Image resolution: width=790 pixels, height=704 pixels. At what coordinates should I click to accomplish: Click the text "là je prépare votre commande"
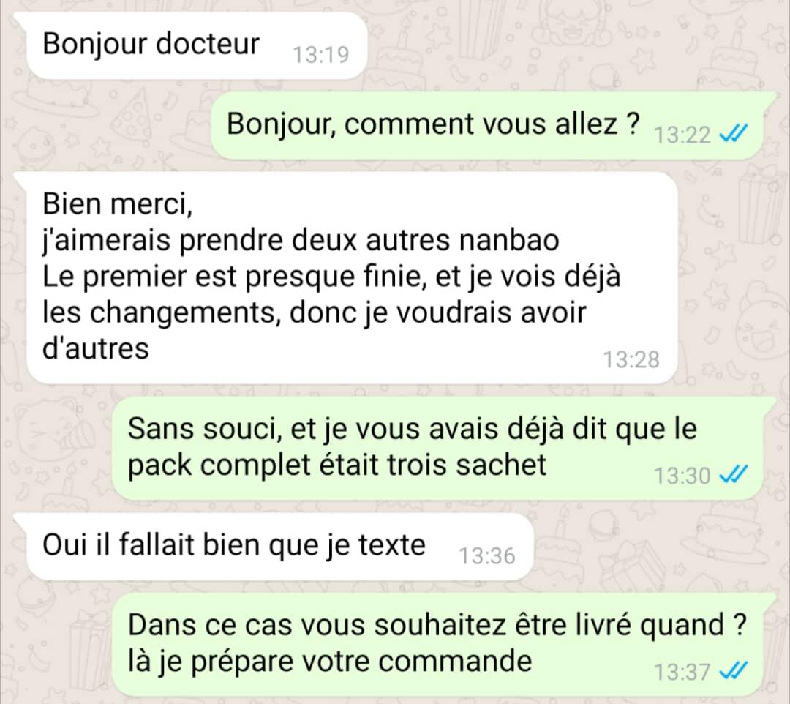[330, 662]
